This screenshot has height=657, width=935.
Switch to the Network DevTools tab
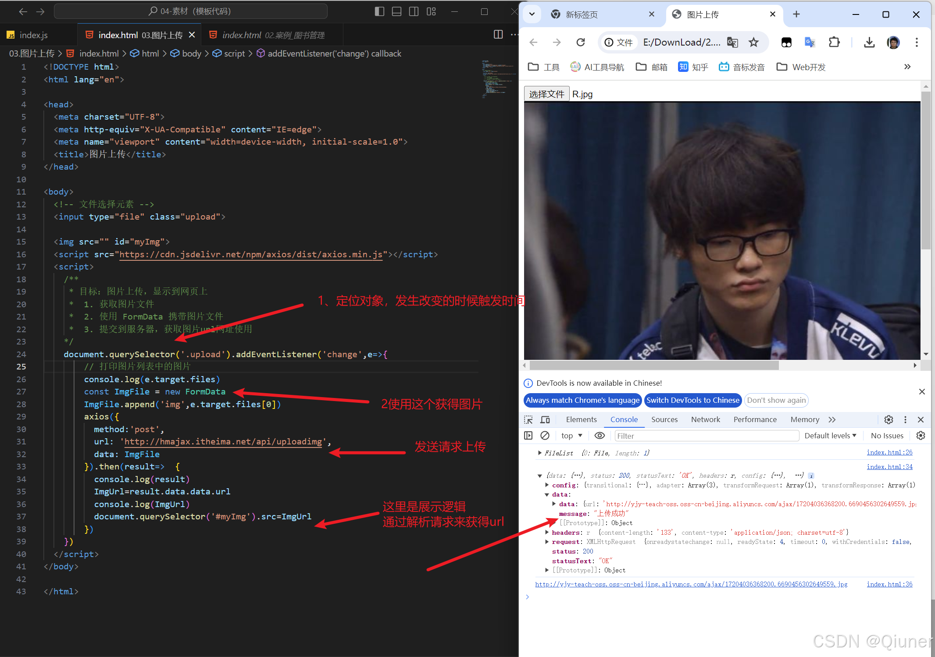(x=705, y=420)
